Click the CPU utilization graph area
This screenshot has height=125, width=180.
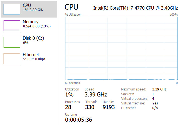pos(121,49)
